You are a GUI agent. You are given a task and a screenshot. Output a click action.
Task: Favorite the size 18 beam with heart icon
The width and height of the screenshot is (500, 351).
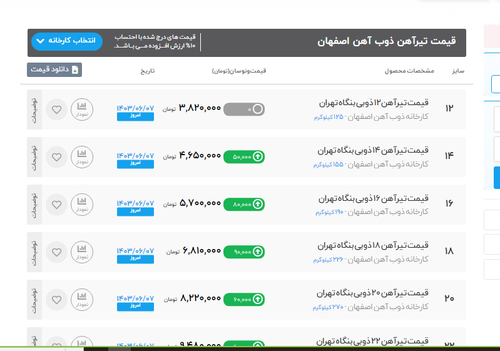click(x=56, y=252)
